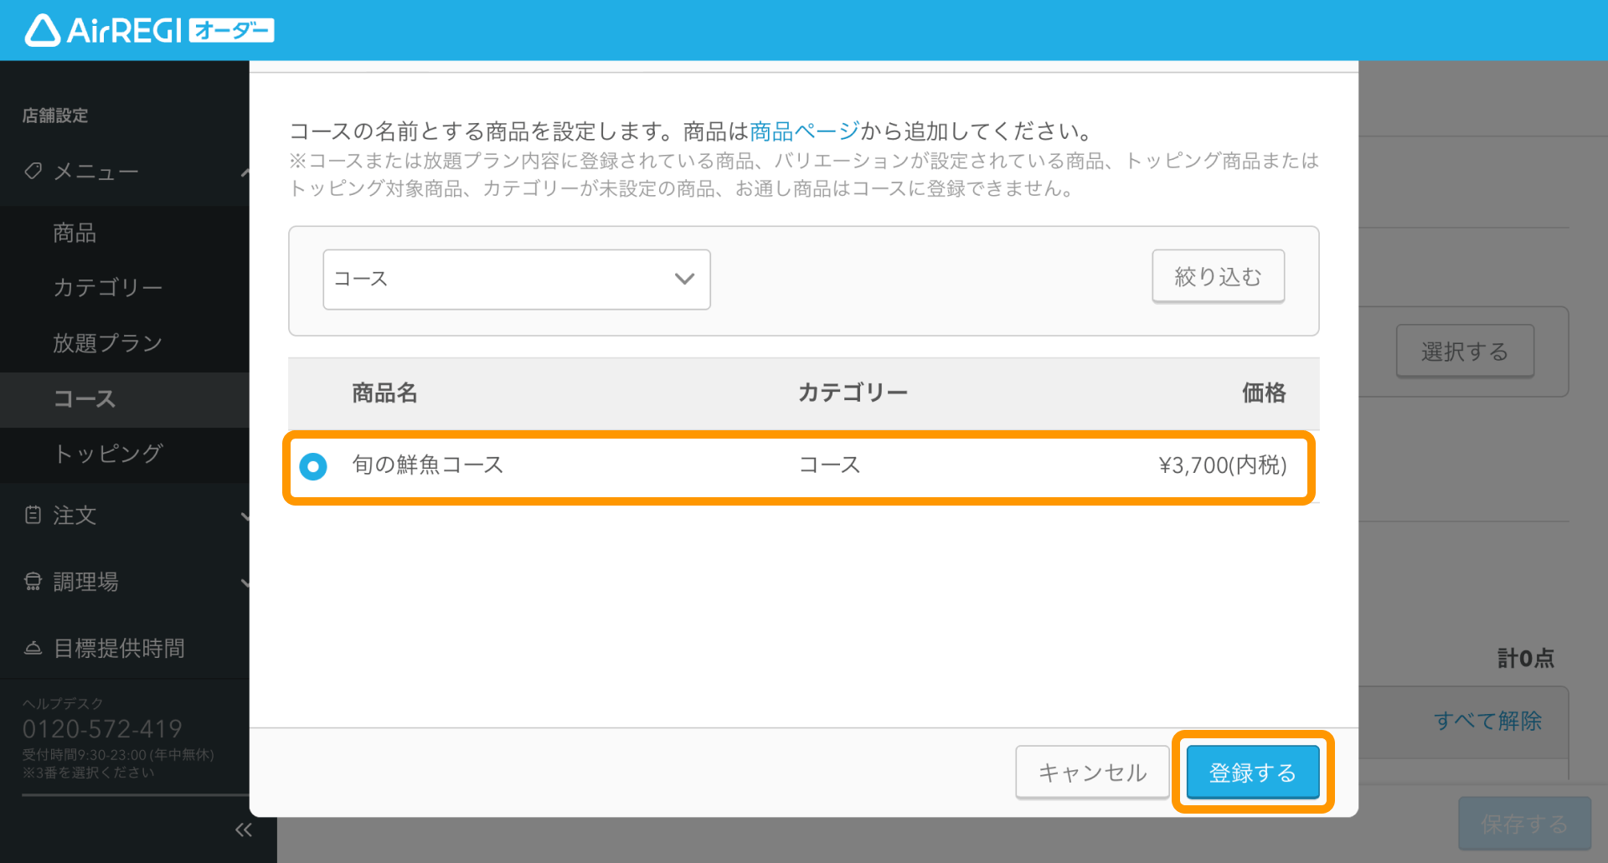Click the メニュー tag icon in sidebar

pos(33,171)
